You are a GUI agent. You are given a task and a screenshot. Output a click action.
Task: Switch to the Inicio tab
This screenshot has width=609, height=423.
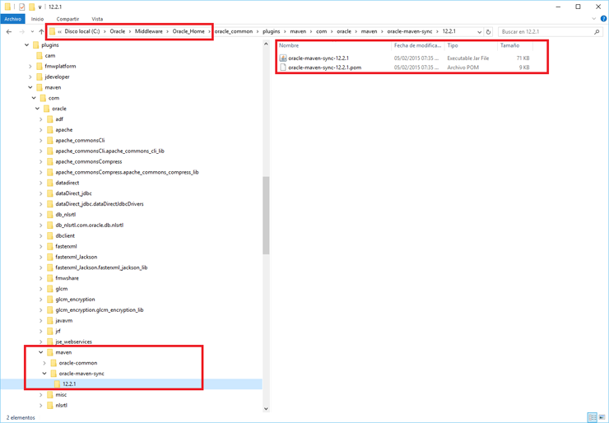(37, 19)
